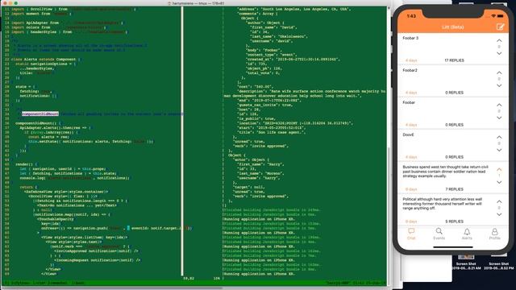Image resolution: width=516 pixels, height=290 pixels.
Task: Downvote the DoovE post
Action: [499, 150]
